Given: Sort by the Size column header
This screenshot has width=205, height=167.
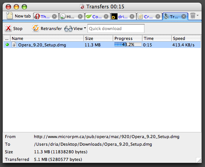Looking at the screenshot, I should point(98,38).
